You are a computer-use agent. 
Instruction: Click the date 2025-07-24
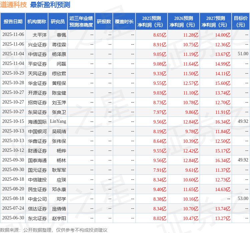pos(13,208)
